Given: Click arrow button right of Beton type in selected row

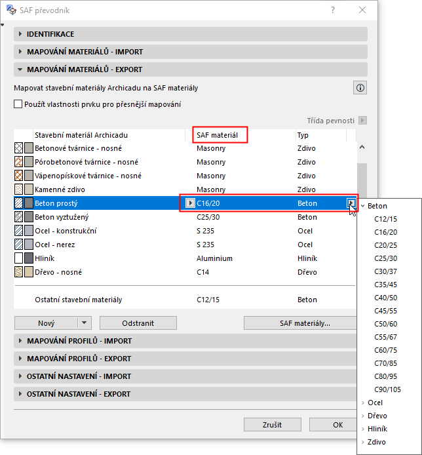Looking at the screenshot, I should click(351, 203).
